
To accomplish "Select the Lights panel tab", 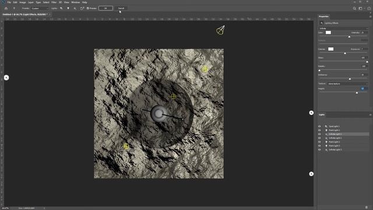I will [322, 114].
